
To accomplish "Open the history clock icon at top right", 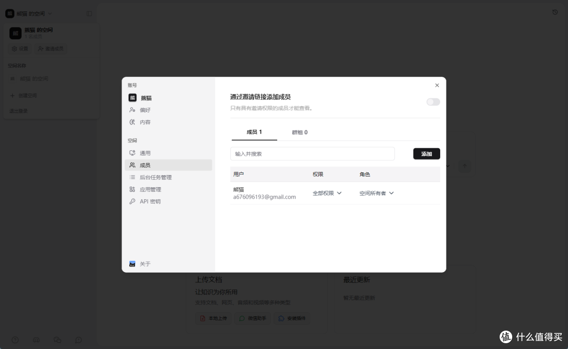I will (x=555, y=12).
